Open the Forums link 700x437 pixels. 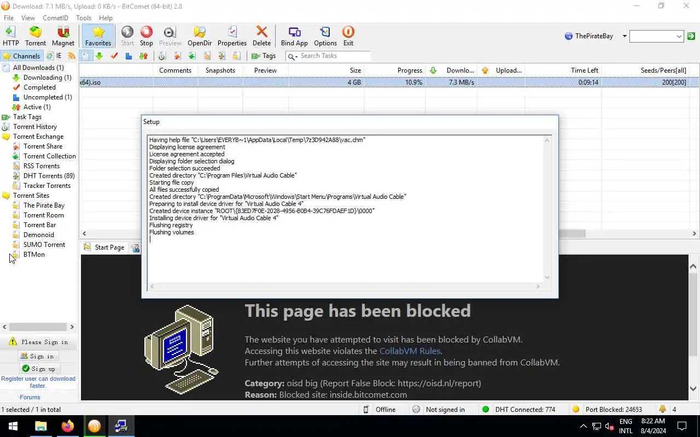point(30,397)
